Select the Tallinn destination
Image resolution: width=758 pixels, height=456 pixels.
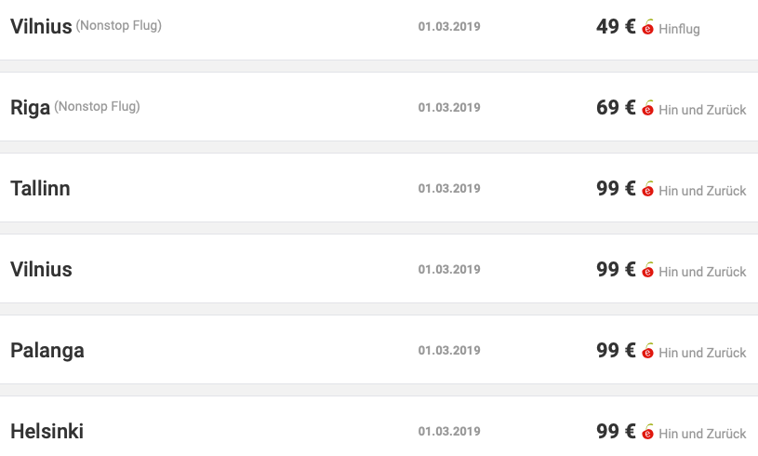41,189
